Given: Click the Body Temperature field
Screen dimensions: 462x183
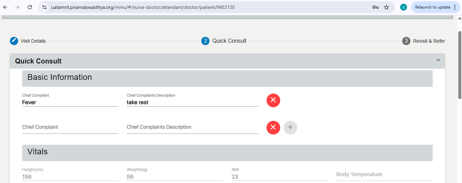Looking at the screenshot, I should point(384,174).
